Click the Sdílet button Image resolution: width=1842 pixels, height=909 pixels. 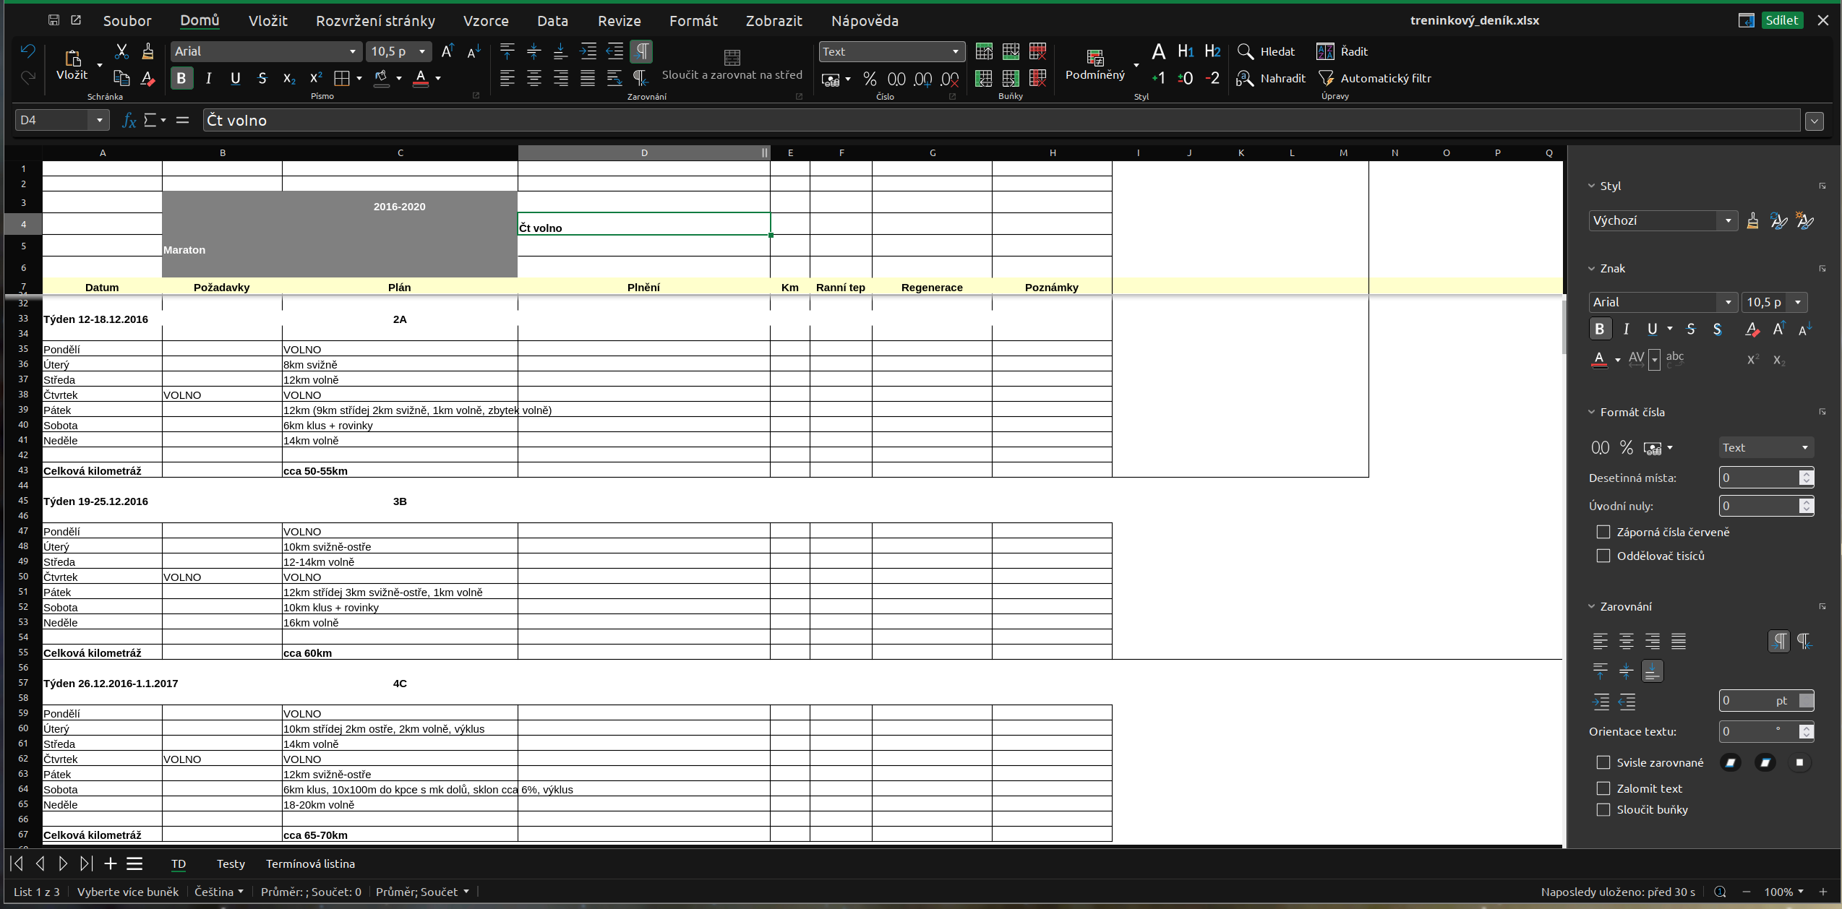click(1781, 20)
